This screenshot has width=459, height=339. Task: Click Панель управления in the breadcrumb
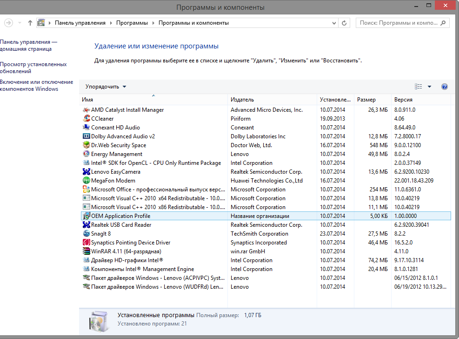coord(80,23)
